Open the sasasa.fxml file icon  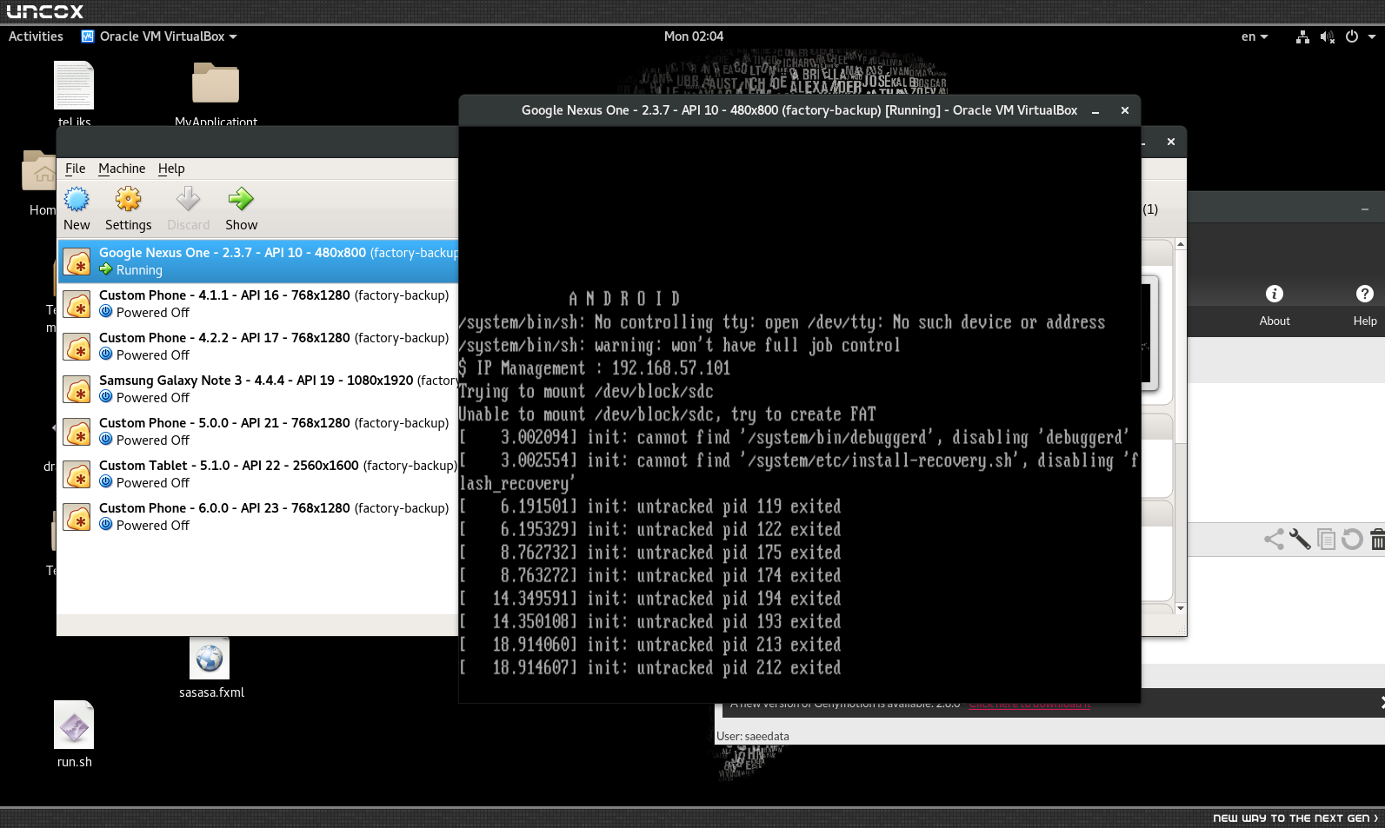210,659
